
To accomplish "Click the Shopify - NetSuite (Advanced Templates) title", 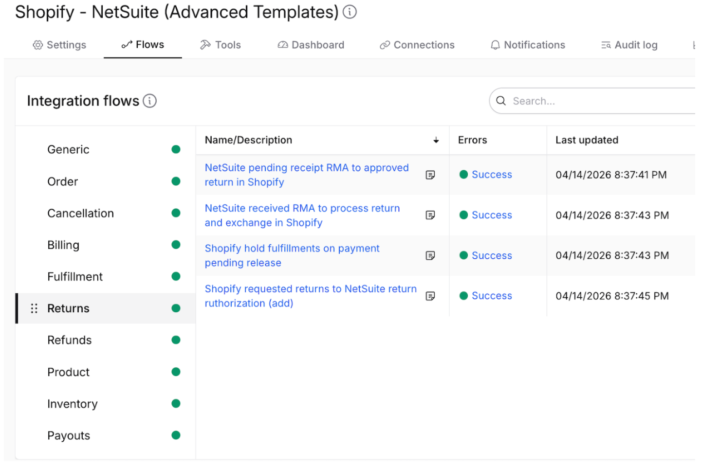I will tap(177, 12).
